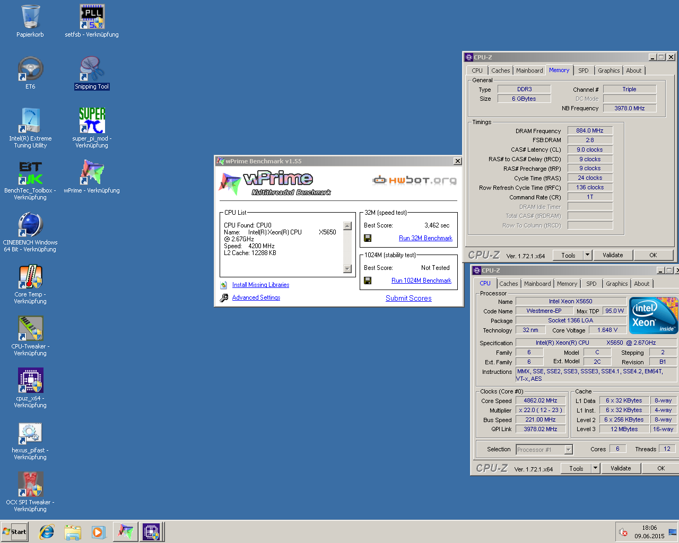Open BenchTec_Toolbox shortcut icon
The height and width of the screenshot is (543, 679).
point(30,172)
